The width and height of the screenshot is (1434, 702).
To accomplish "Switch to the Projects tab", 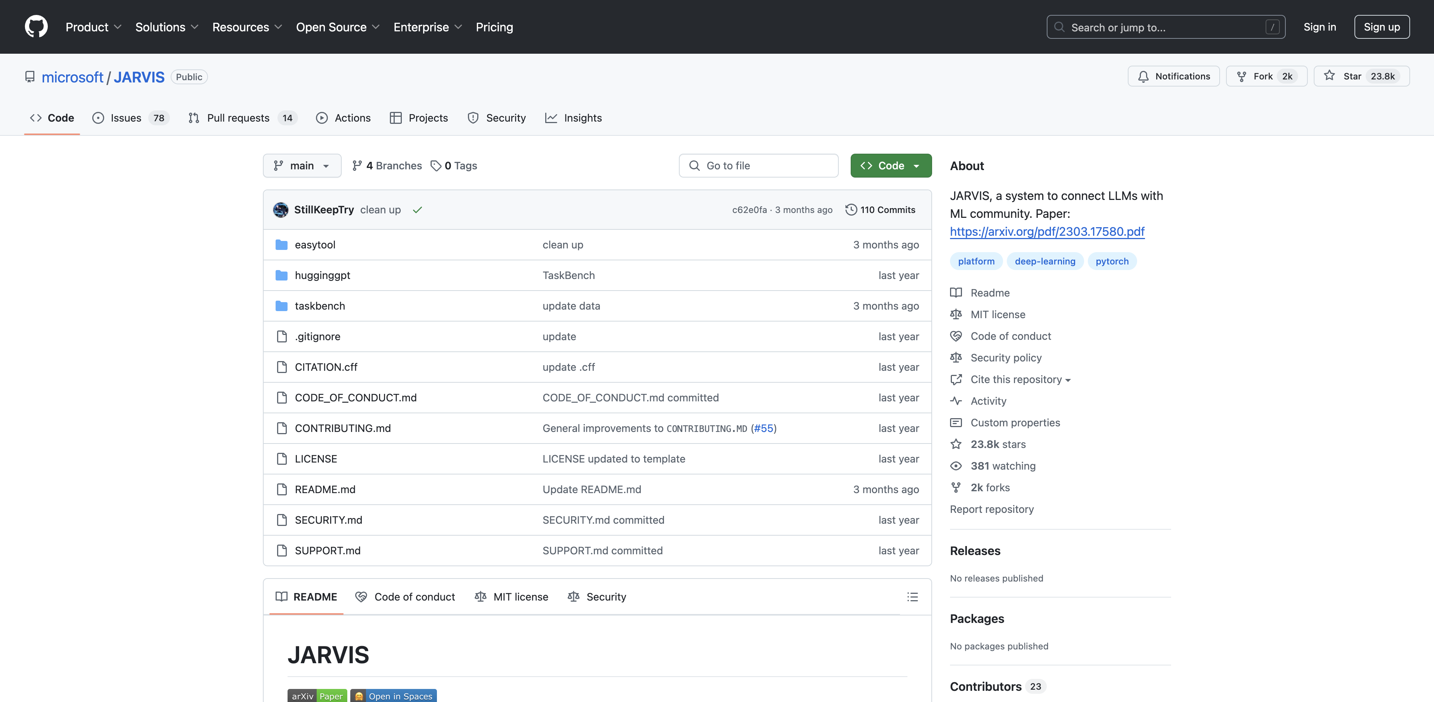I will coord(419,118).
